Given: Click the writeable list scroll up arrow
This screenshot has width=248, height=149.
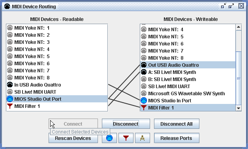Looking at the screenshot, I should [239, 27].
